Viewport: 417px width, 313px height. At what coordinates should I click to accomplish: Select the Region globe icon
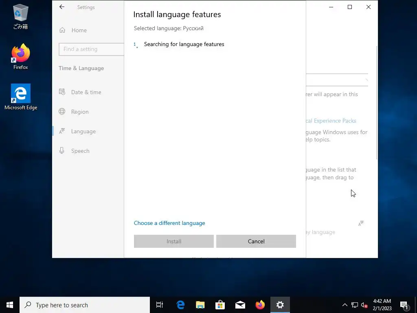click(x=62, y=112)
